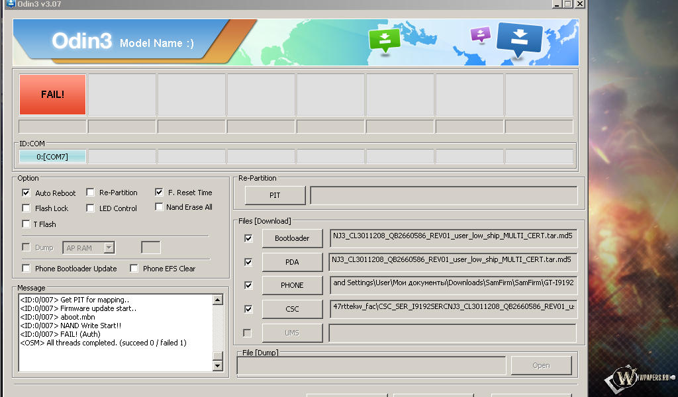Disable the Auto Reboot checkbox
This screenshot has height=397, width=678.
tap(26, 193)
